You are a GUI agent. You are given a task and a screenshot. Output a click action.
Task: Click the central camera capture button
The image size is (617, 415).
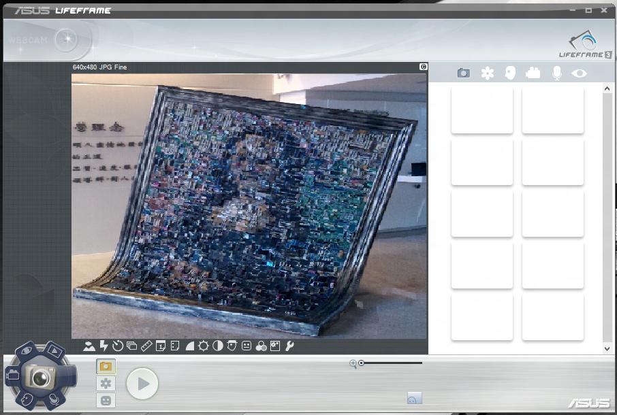pyautogui.click(x=41, y=376)
